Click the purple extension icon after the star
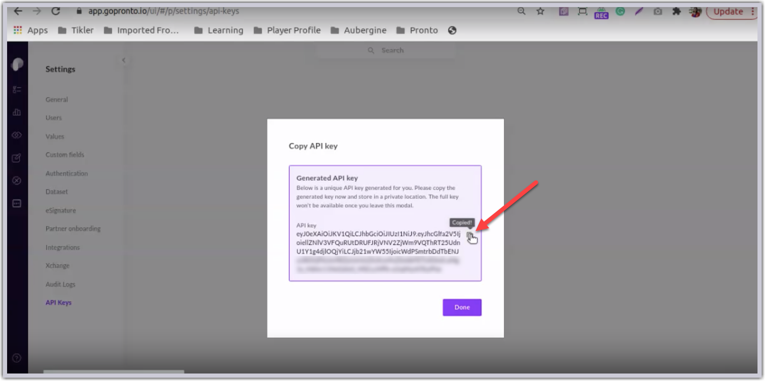Image resolution: width=765 pixels, height=381 pixels. 564,11
